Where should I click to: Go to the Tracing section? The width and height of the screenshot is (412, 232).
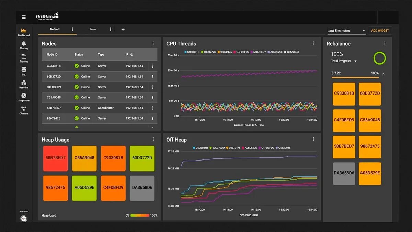[x=24, y=58]
